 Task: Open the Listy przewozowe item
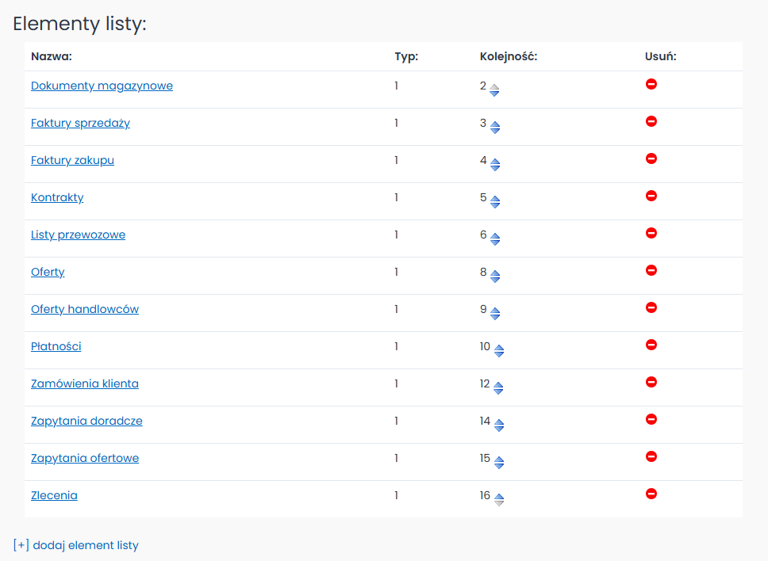point(78,235)
